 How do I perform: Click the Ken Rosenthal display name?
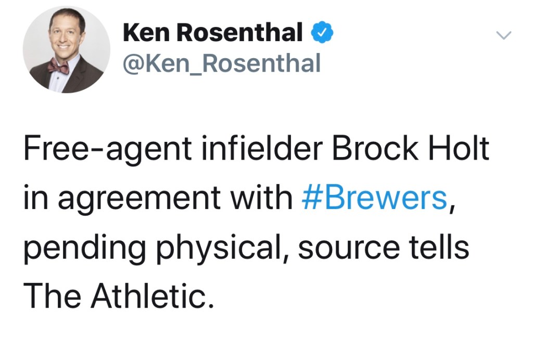pos(212,33)
